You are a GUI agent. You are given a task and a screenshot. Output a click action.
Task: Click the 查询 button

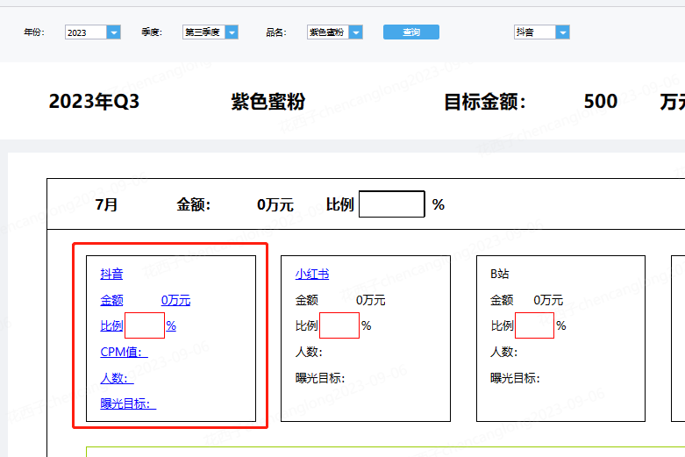tap(411, 32)
